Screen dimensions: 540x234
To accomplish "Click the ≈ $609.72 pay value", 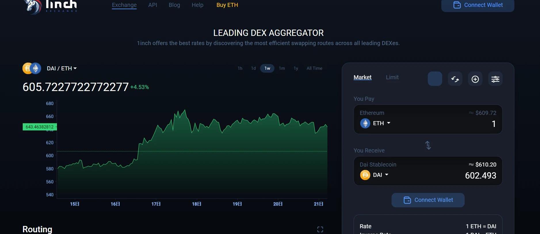I will 482,113.
